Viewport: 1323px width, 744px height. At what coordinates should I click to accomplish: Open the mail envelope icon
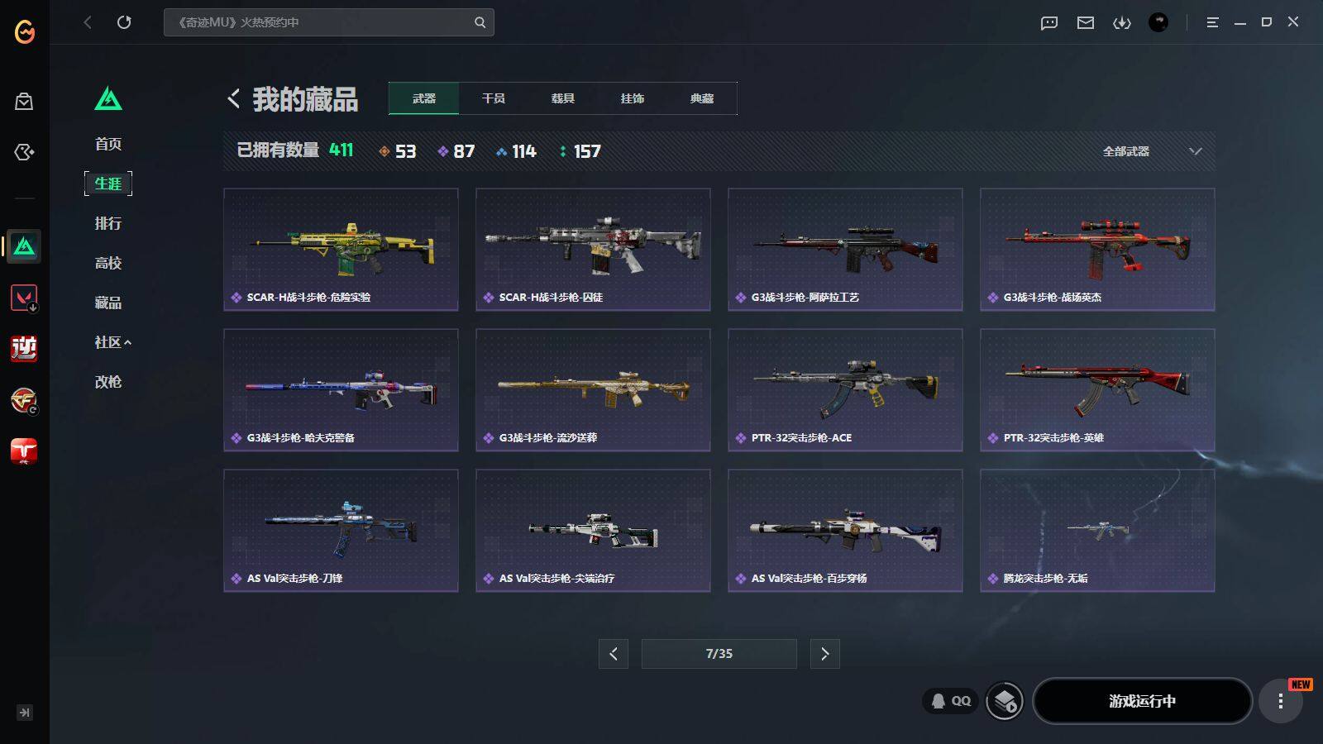coord(1086,22)
